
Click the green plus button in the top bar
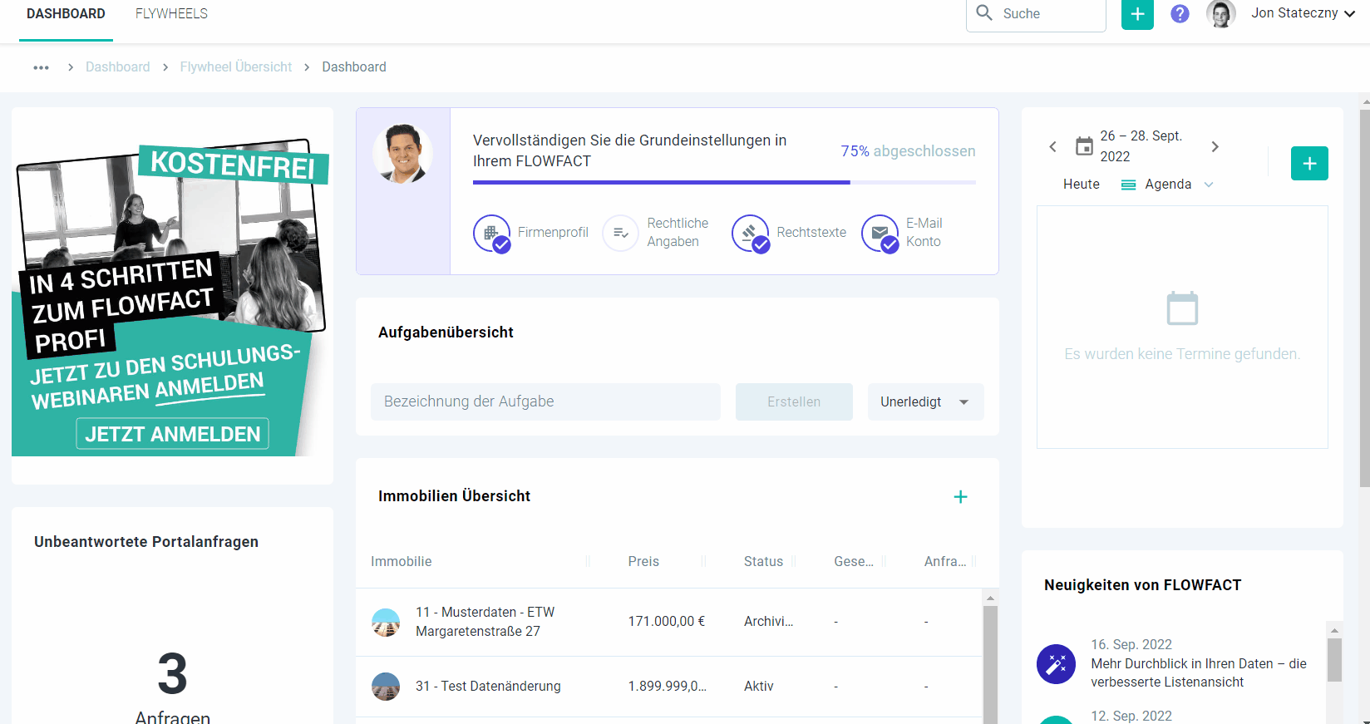(x=1137, y=14)
